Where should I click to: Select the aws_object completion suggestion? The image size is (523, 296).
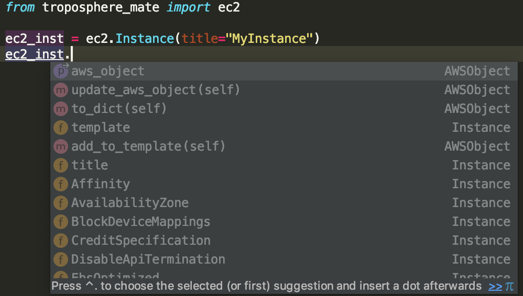108,71
